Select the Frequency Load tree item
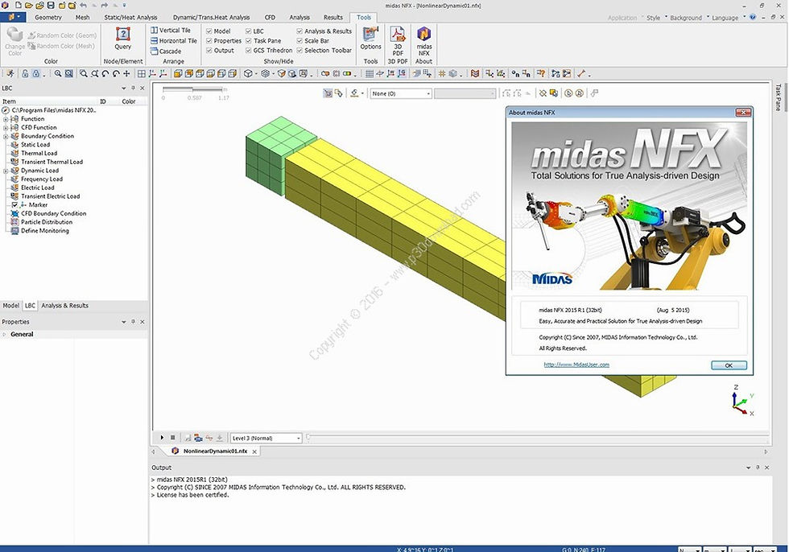Image resolution: width=789 pixels, height=552 pixels. [x=42, y=179]
